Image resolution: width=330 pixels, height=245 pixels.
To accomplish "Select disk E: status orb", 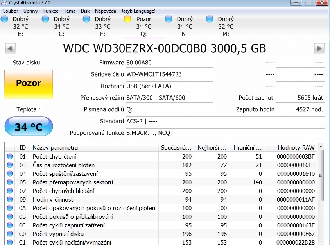I will 4,19.
